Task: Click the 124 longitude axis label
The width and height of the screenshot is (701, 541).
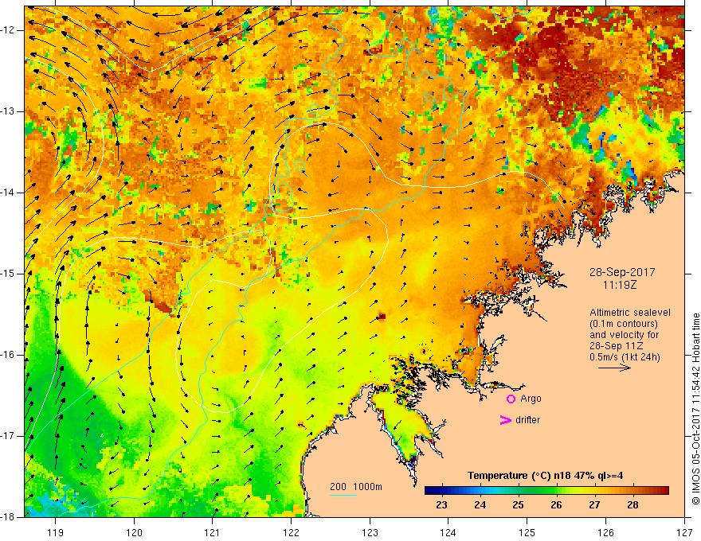Action: (448, 533)
